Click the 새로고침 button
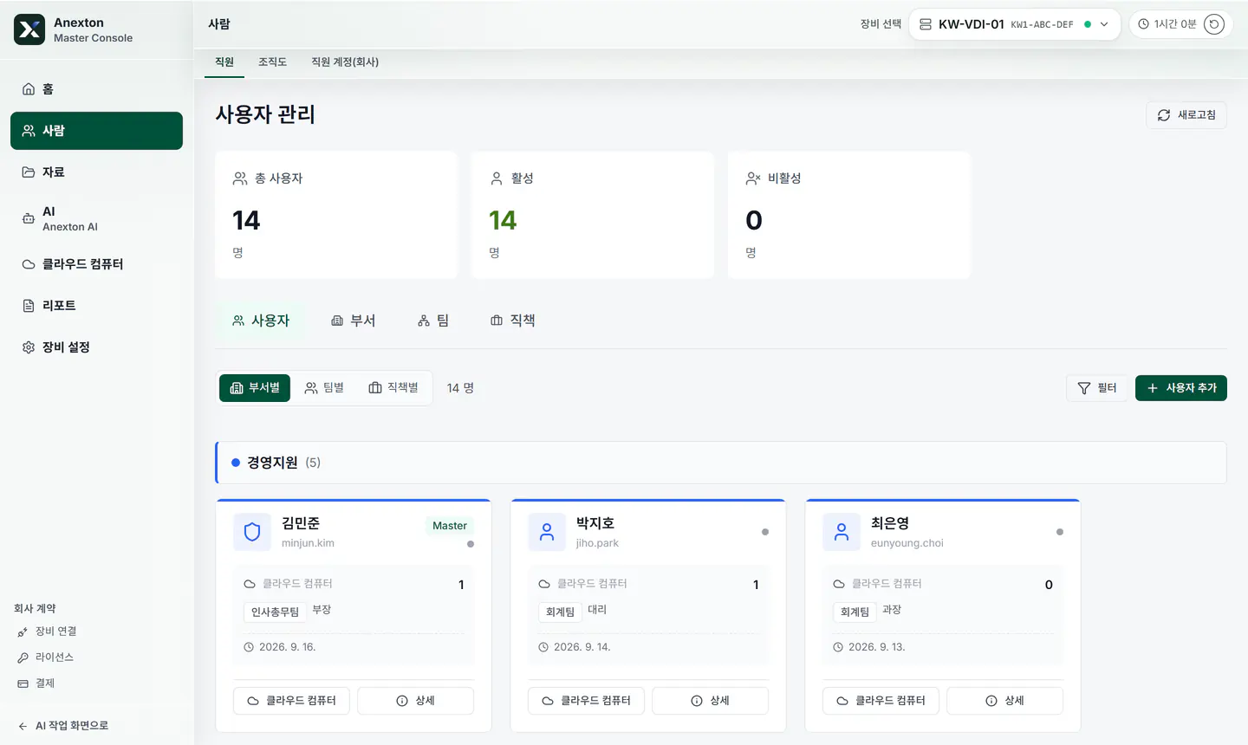The image size is (1248, 745). (1186, 115)
